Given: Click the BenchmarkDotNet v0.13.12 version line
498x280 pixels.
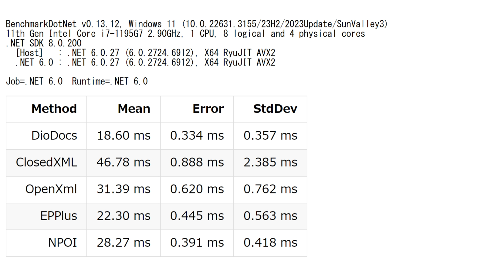Looking at the screenshot, I should point(196,24).
